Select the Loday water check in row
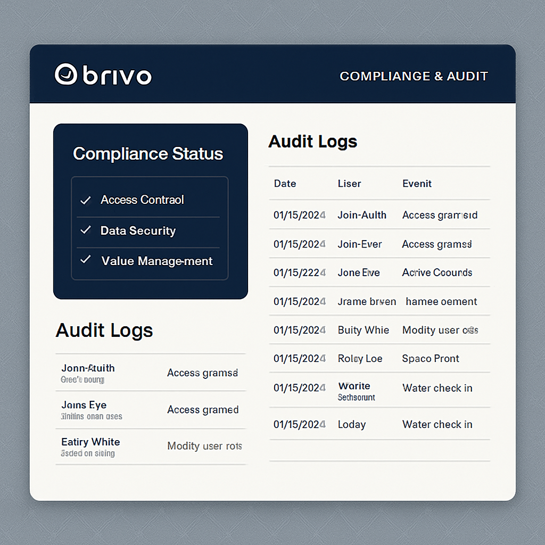This screenshot has height=545, width=545. pyautogui.click(x=379, y=424)
